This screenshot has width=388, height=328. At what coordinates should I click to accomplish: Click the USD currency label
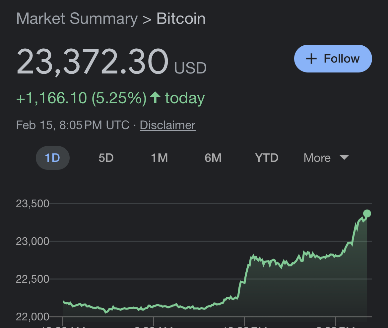[x=190, y=68]
